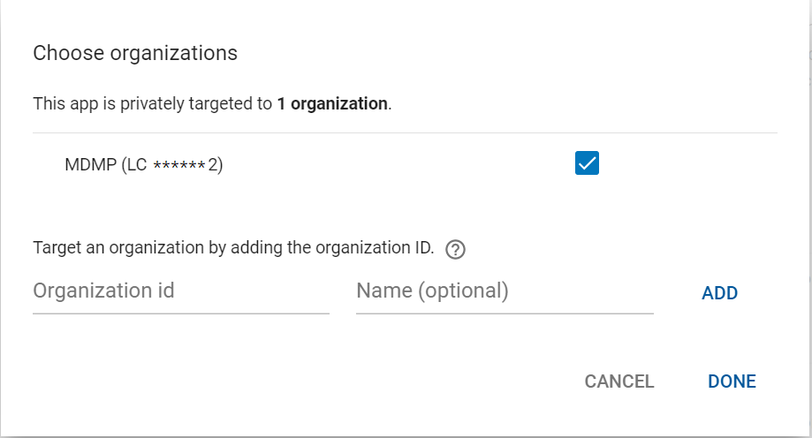Click the divider line above MDMP row
Image resolution: width=812 pixels, height=438 pixels.
[x=405, y=133]
